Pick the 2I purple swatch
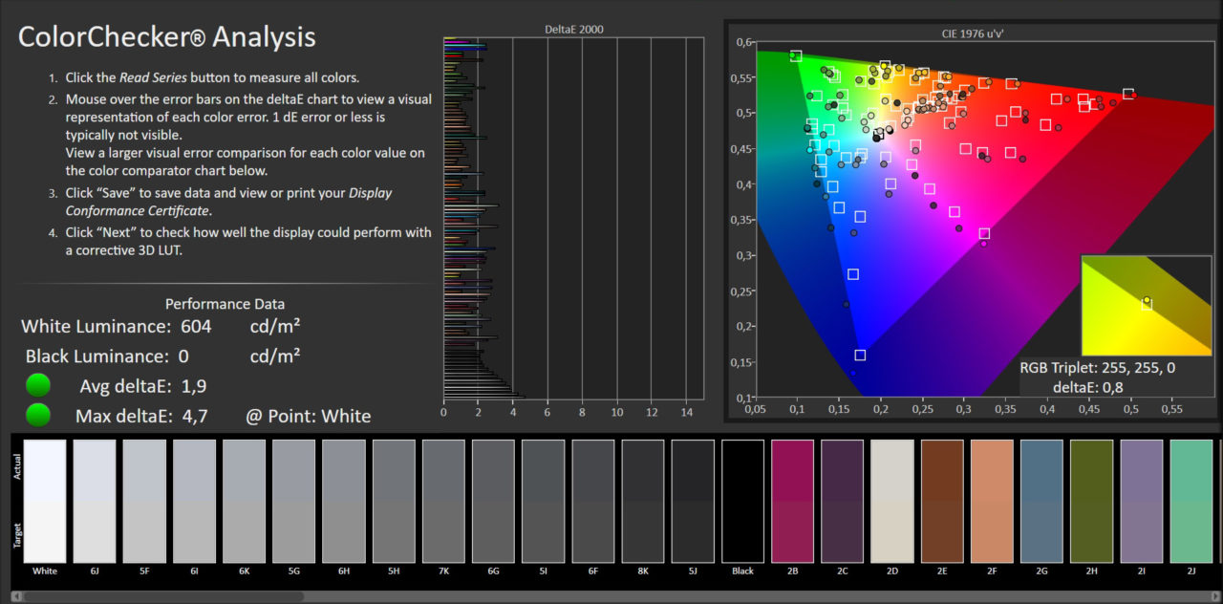The image size is (1223, 604). [x=1141, y=501]
